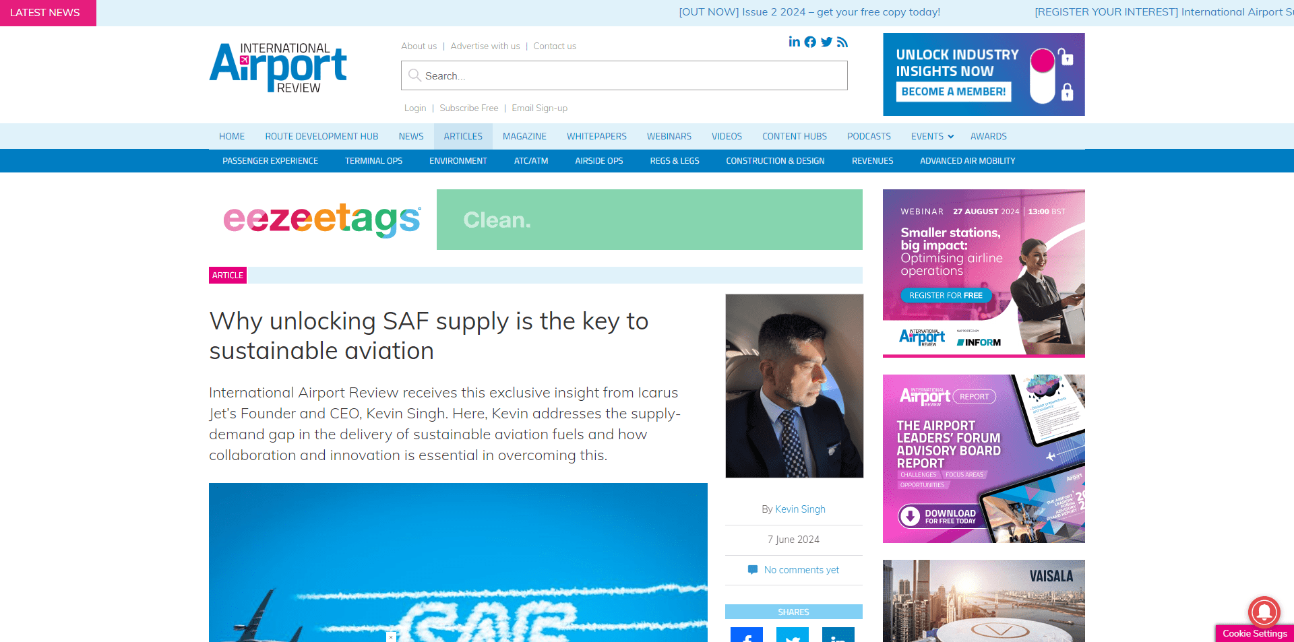Click the SAF article hero image
The image size is (1294, 642).
pos(458,563)
